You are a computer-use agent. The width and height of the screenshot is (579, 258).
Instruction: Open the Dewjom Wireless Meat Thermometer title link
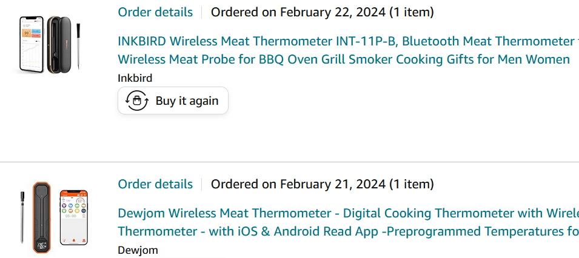coord(348,222)
